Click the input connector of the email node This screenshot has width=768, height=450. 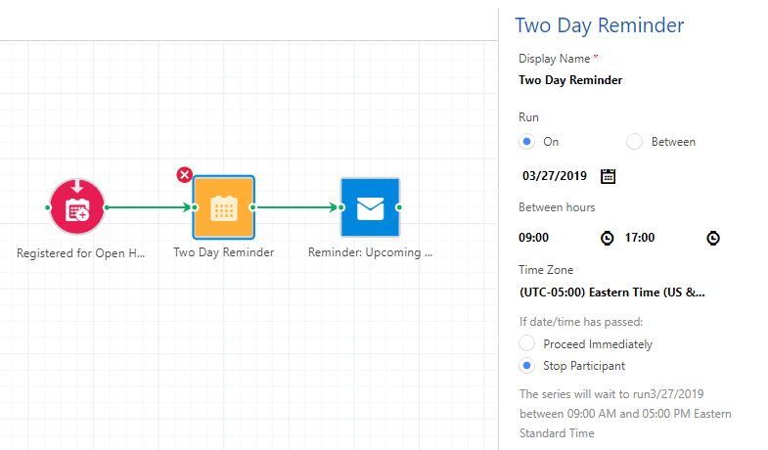[341, 207]
